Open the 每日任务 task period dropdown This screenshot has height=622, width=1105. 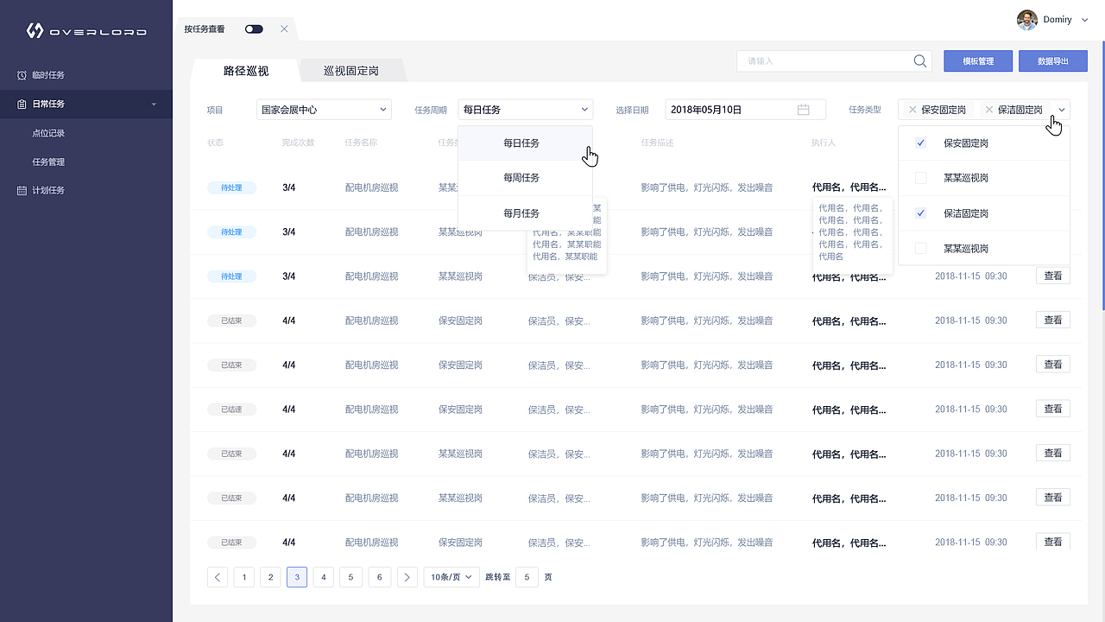[x=526, y=110]
